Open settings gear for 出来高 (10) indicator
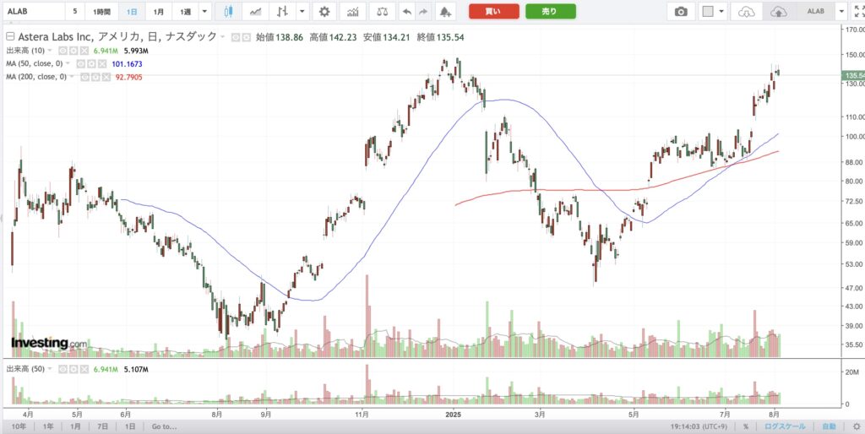 [x=72, y=51]
